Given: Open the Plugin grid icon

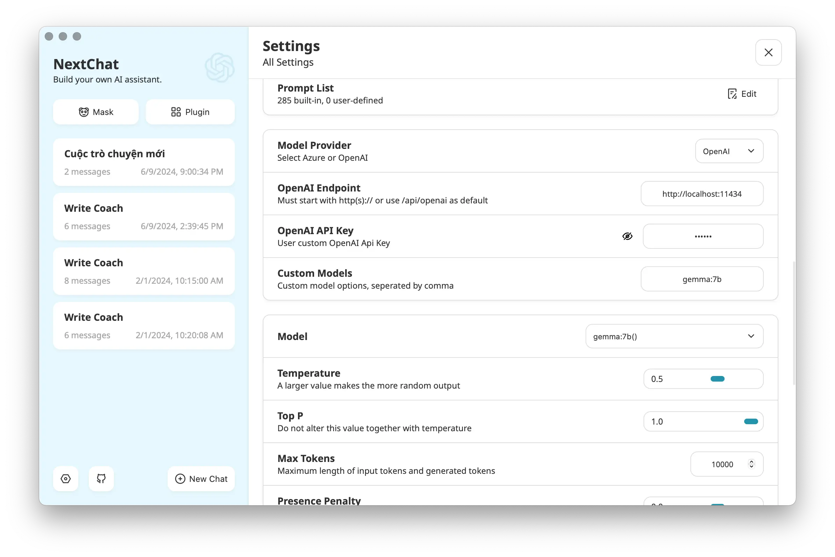Looking at the screenshot, I should coord(176,112).
